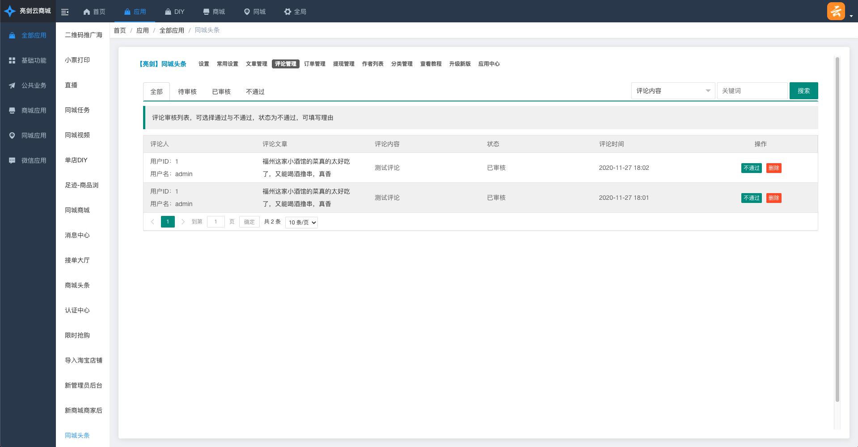Switch to the 待审核 tab
The width and height of the screenshot is (858, 447).
tap(187, 92)
